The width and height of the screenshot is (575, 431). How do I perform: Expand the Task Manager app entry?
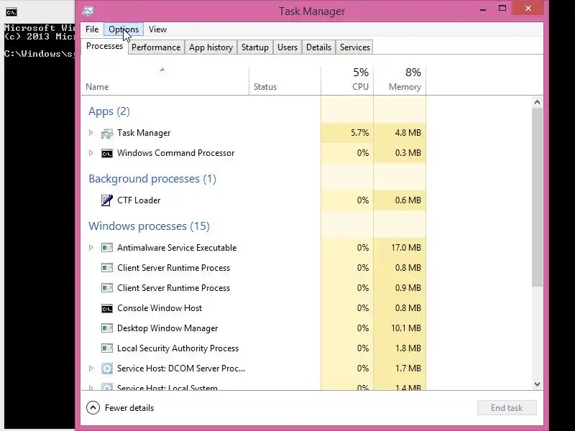coord(91,133)
